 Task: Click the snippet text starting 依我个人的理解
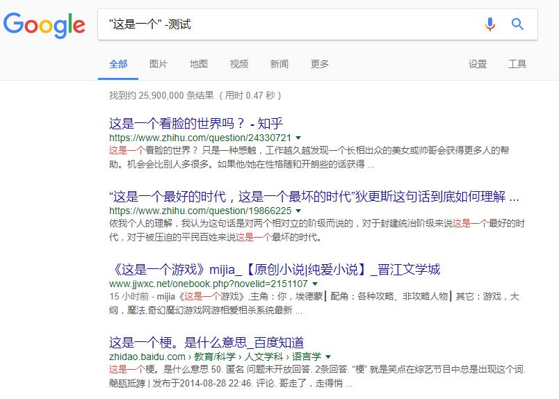tap(317, 230)
